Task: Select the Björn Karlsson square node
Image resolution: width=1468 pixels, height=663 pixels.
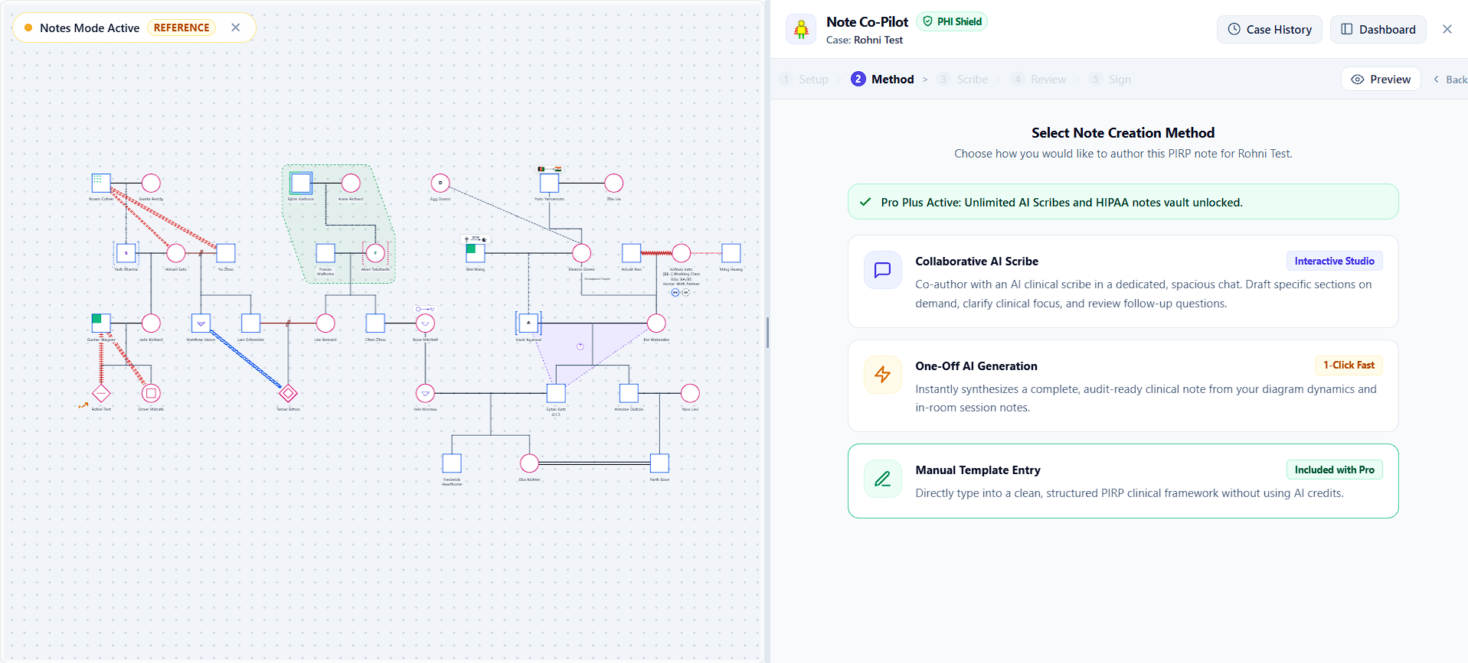Action: coord(301,183)
